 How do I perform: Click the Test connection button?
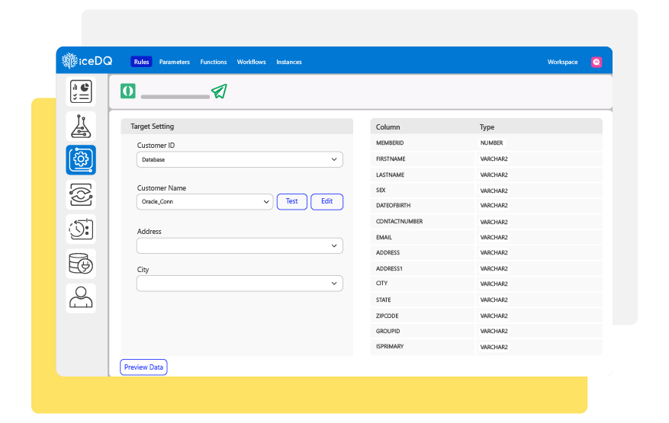point(292,201)
